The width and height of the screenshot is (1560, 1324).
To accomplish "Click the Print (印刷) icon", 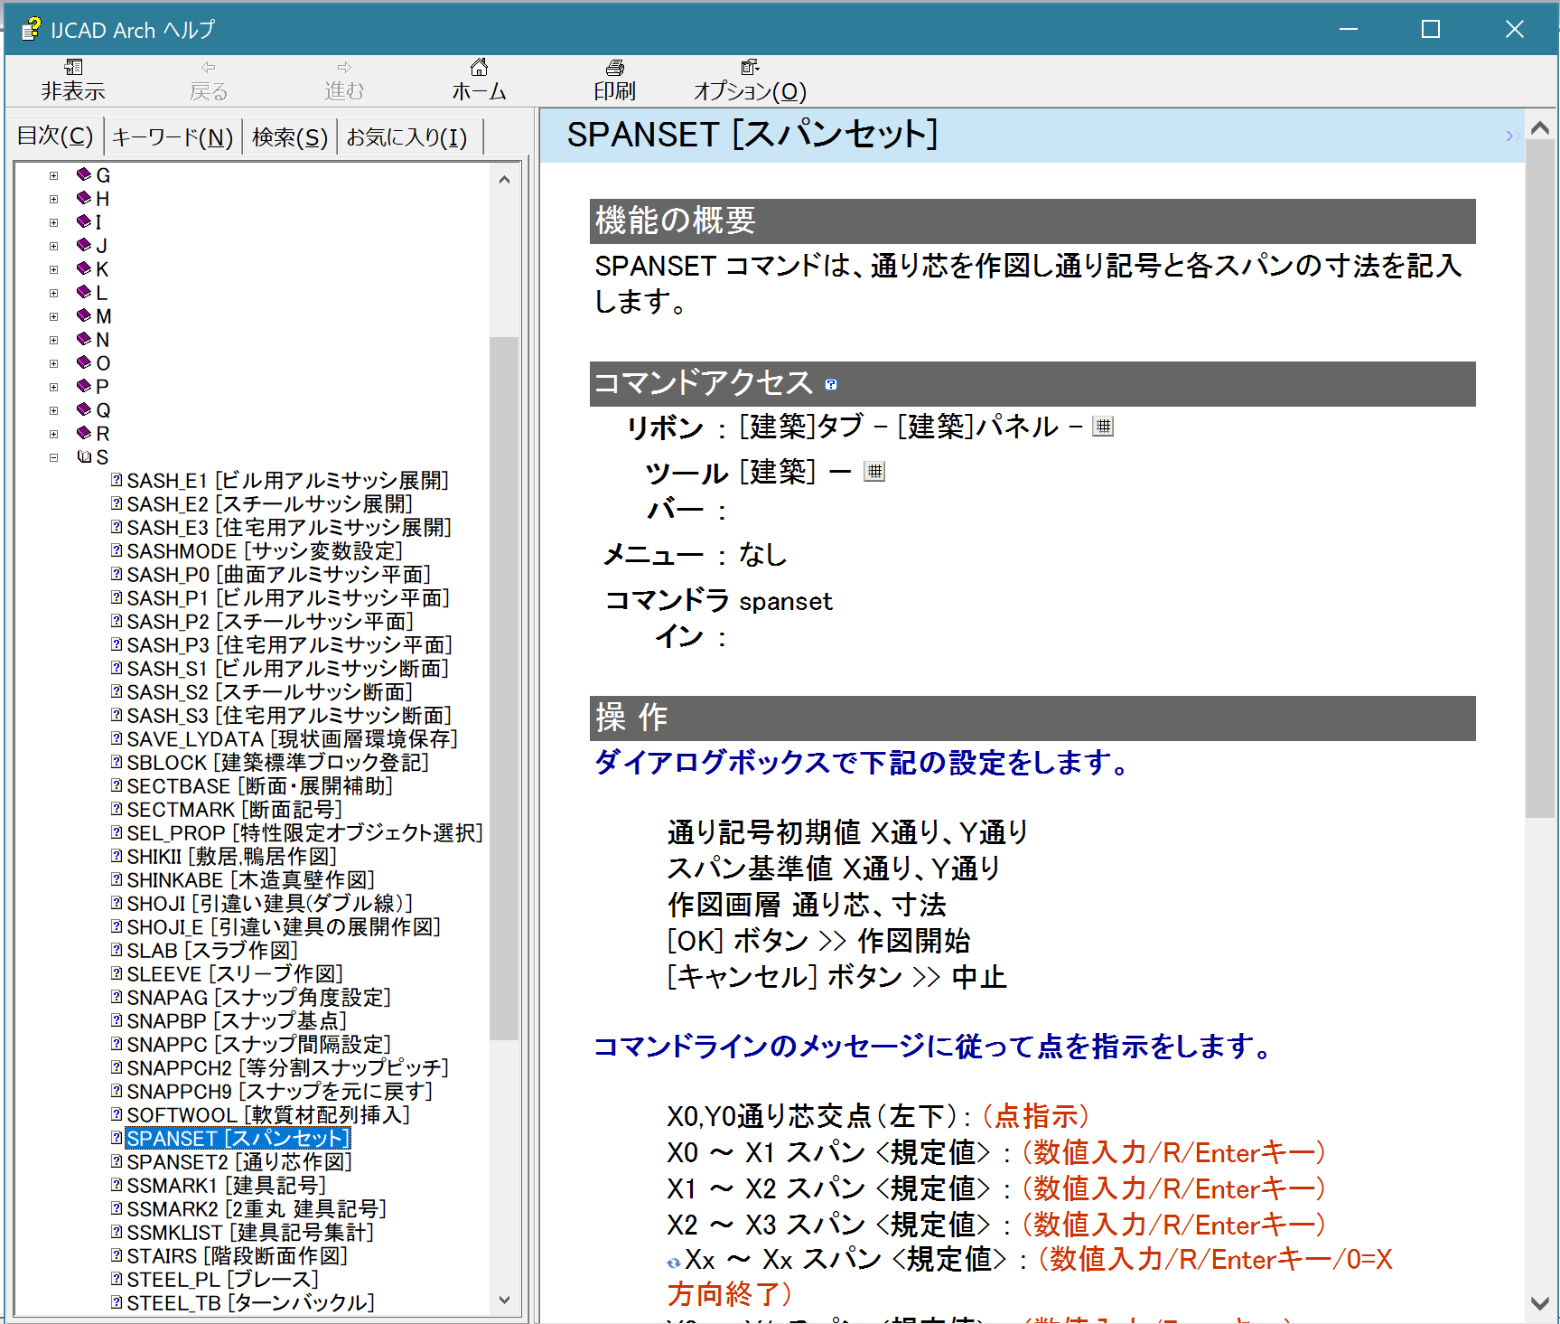I will click(x=615, y=68).
